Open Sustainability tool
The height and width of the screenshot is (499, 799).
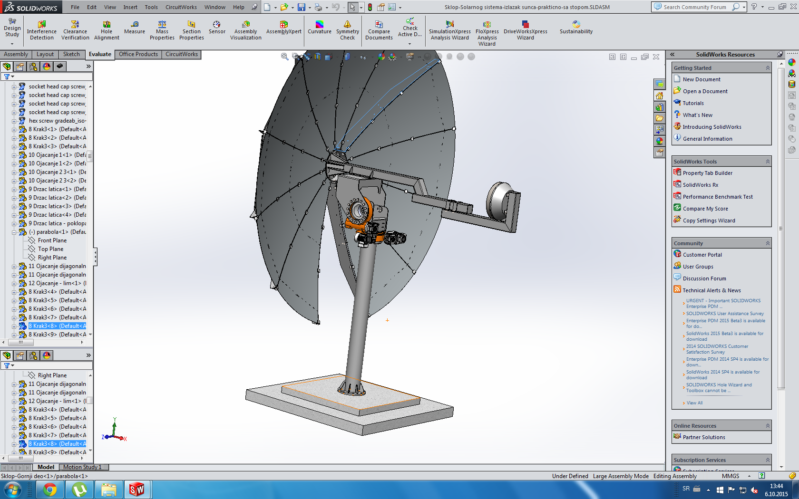(x=576, y=28)
